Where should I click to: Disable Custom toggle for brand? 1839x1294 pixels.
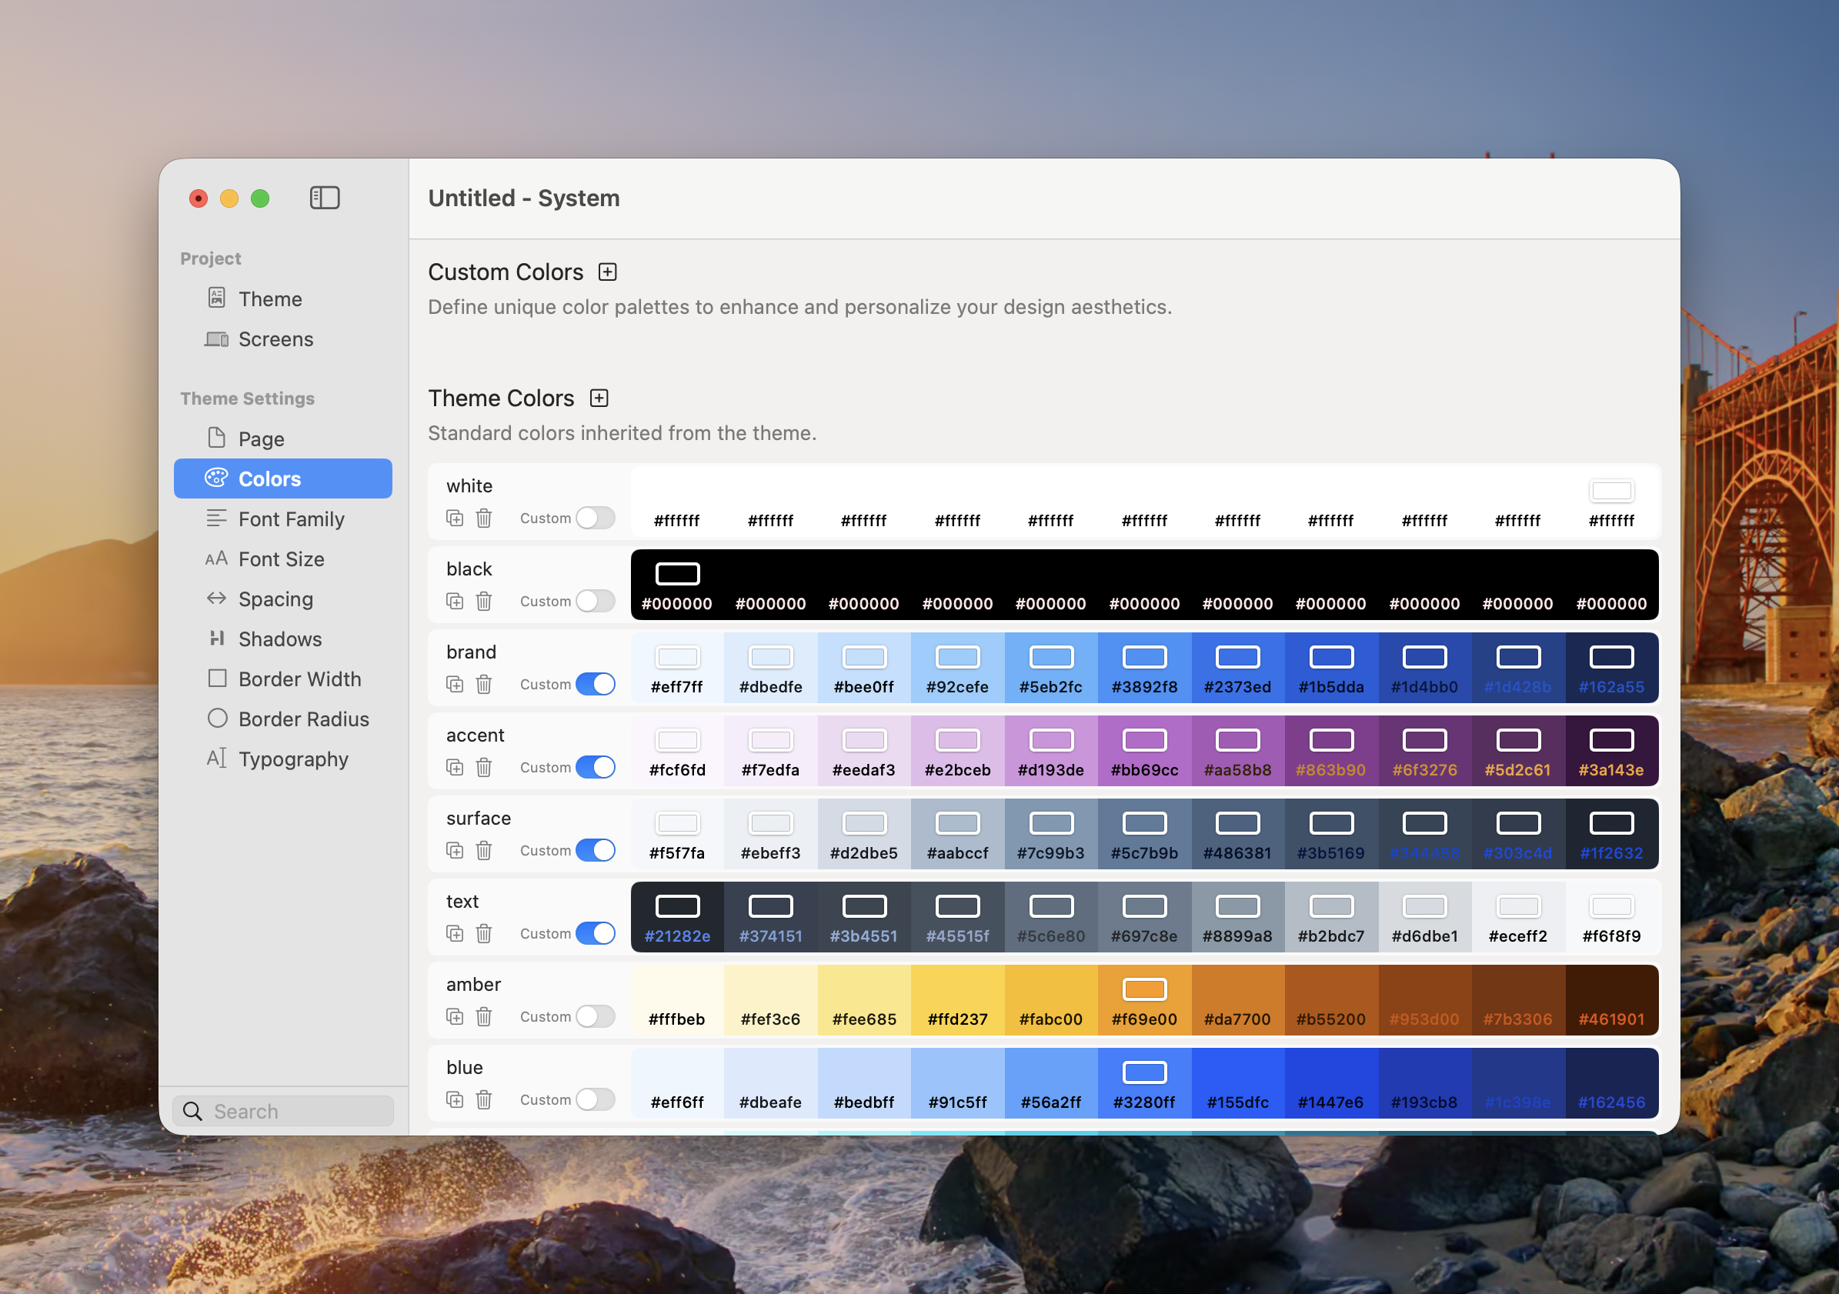click(x=596, y=685)
